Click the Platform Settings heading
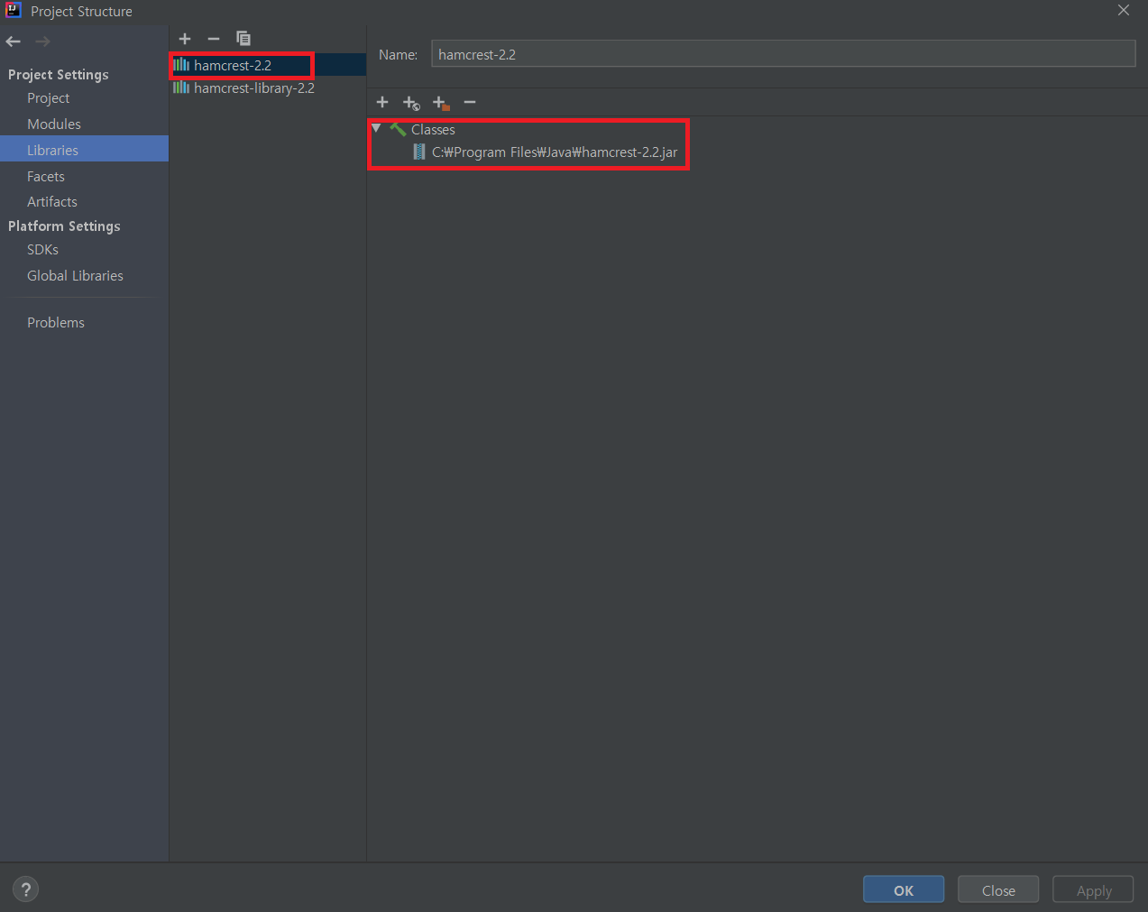 64,226
